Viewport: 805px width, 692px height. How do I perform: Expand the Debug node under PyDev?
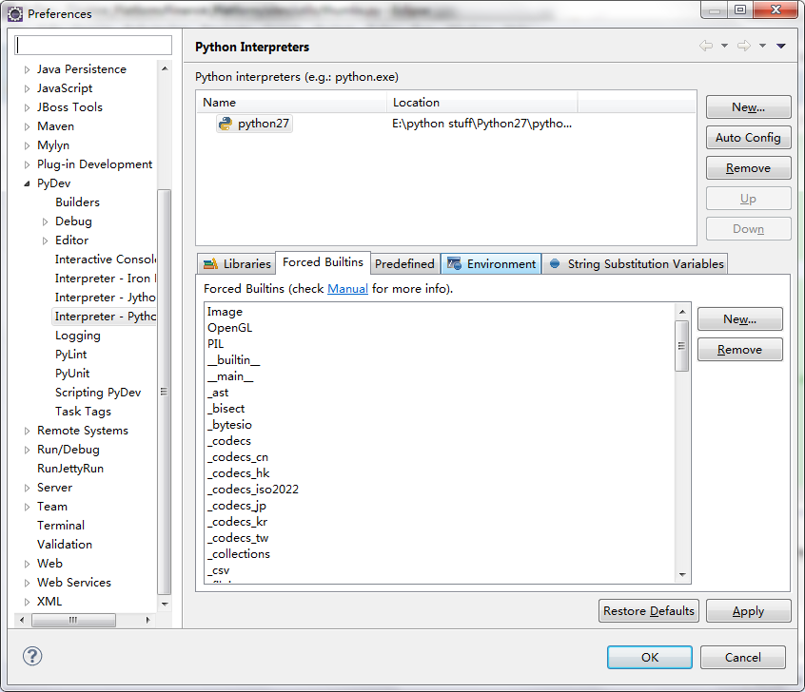[45, 221]
